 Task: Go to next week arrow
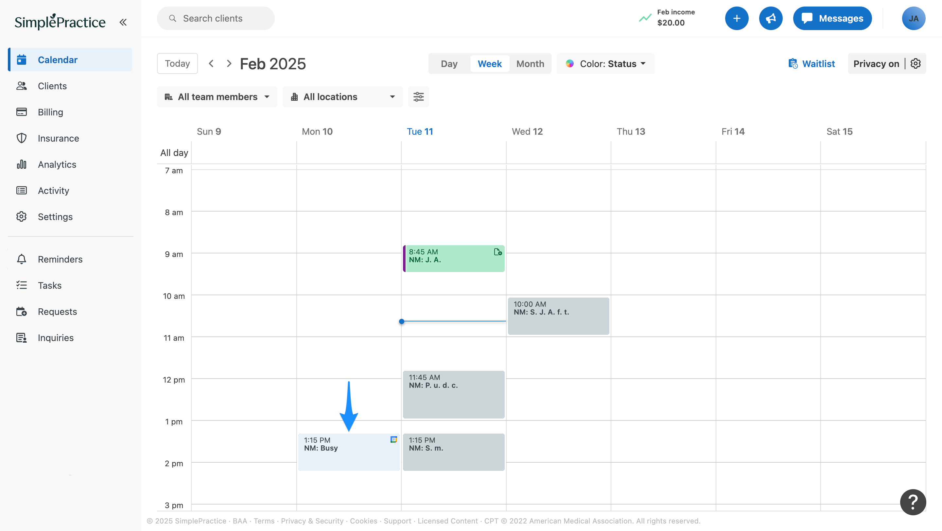[x=229, y=63]
